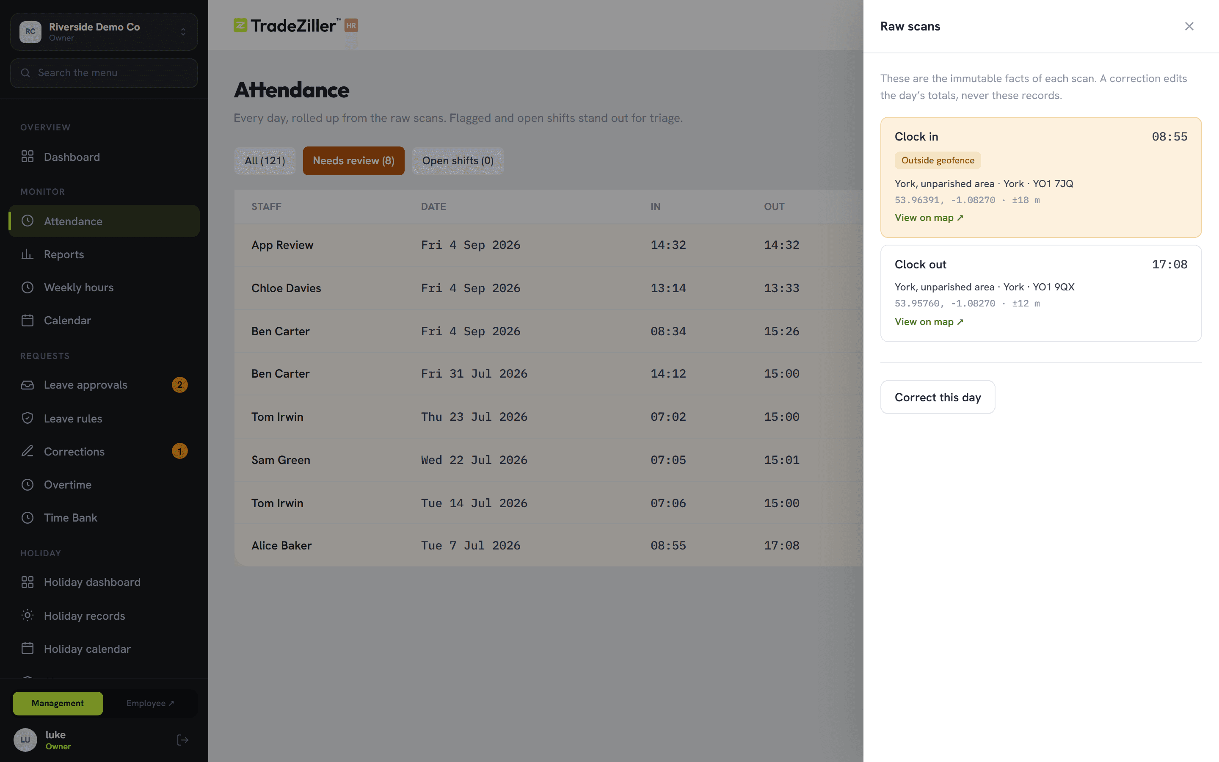Click the Outside geofence badge
Image resolution: width=1219 pixels, height=762 pixels.
pos(938,160)
